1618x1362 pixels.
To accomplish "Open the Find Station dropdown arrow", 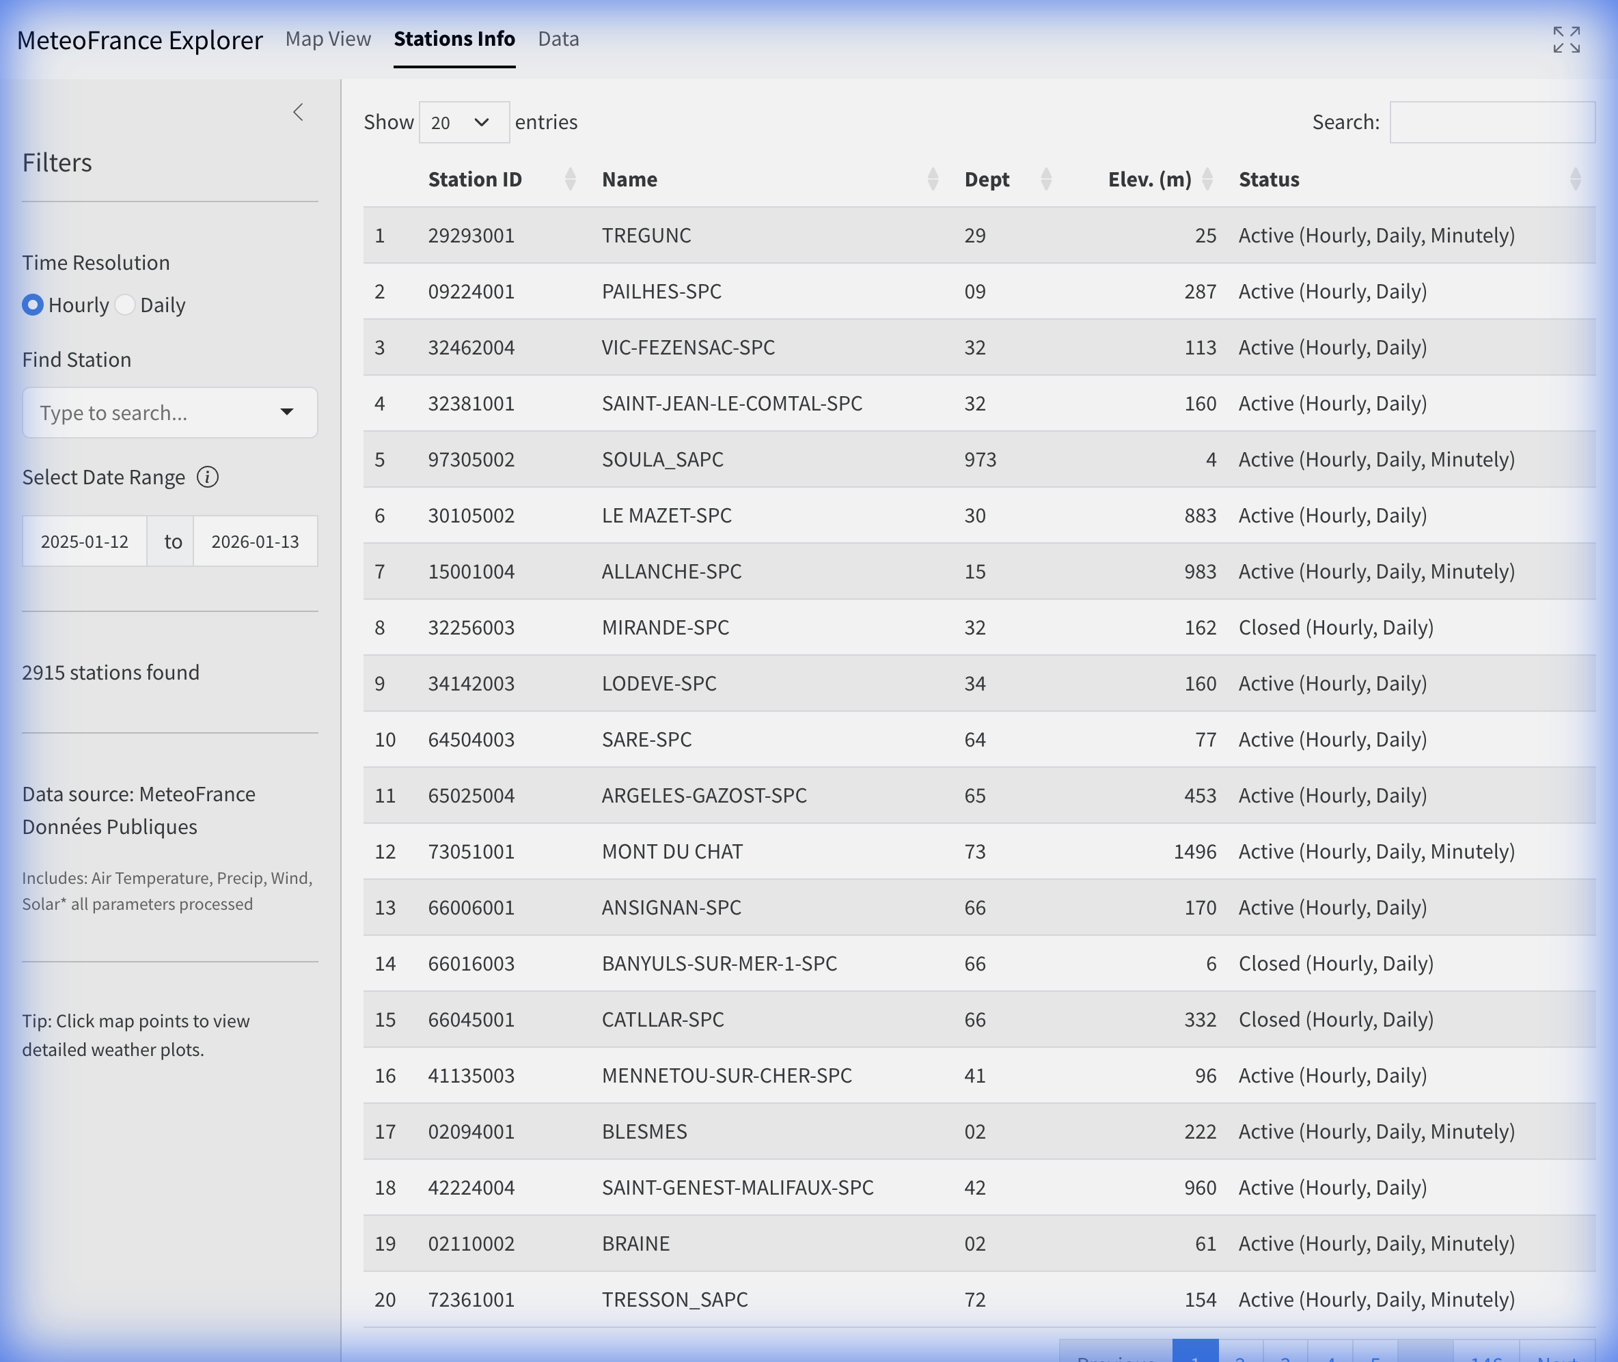I will tap(286, 413).
